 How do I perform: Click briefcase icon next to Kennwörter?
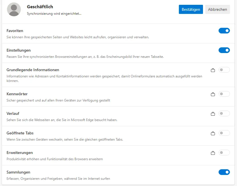[213, 94]
